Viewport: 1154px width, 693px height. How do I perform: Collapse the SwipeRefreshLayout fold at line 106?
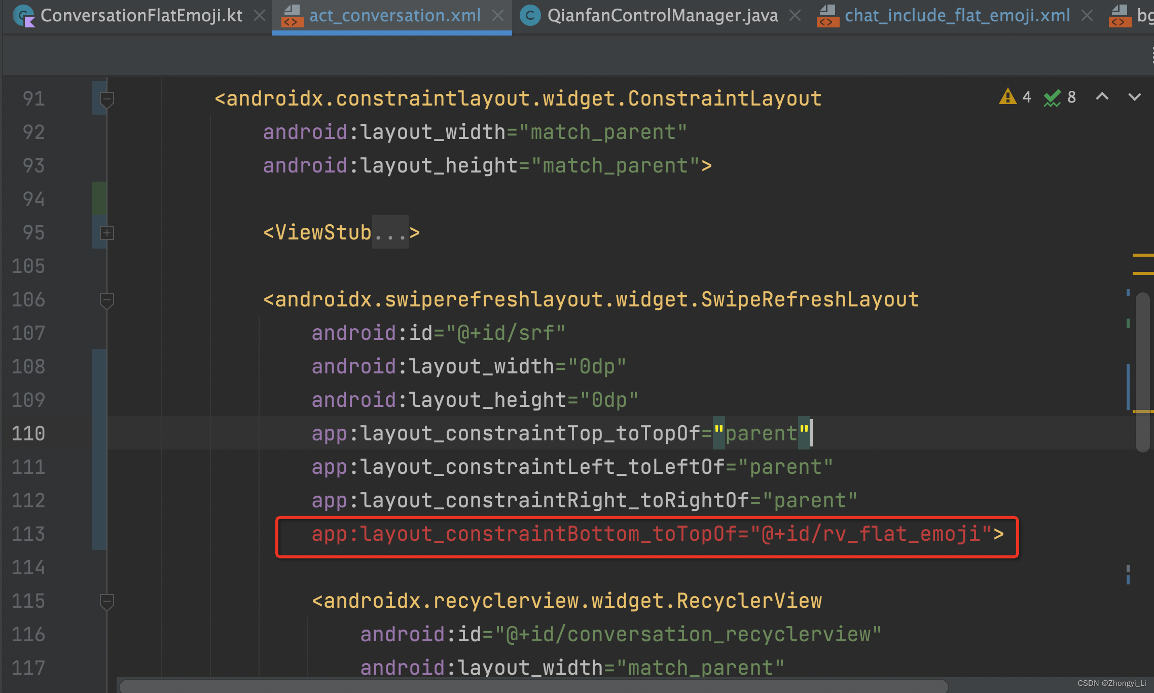point(107,300)
